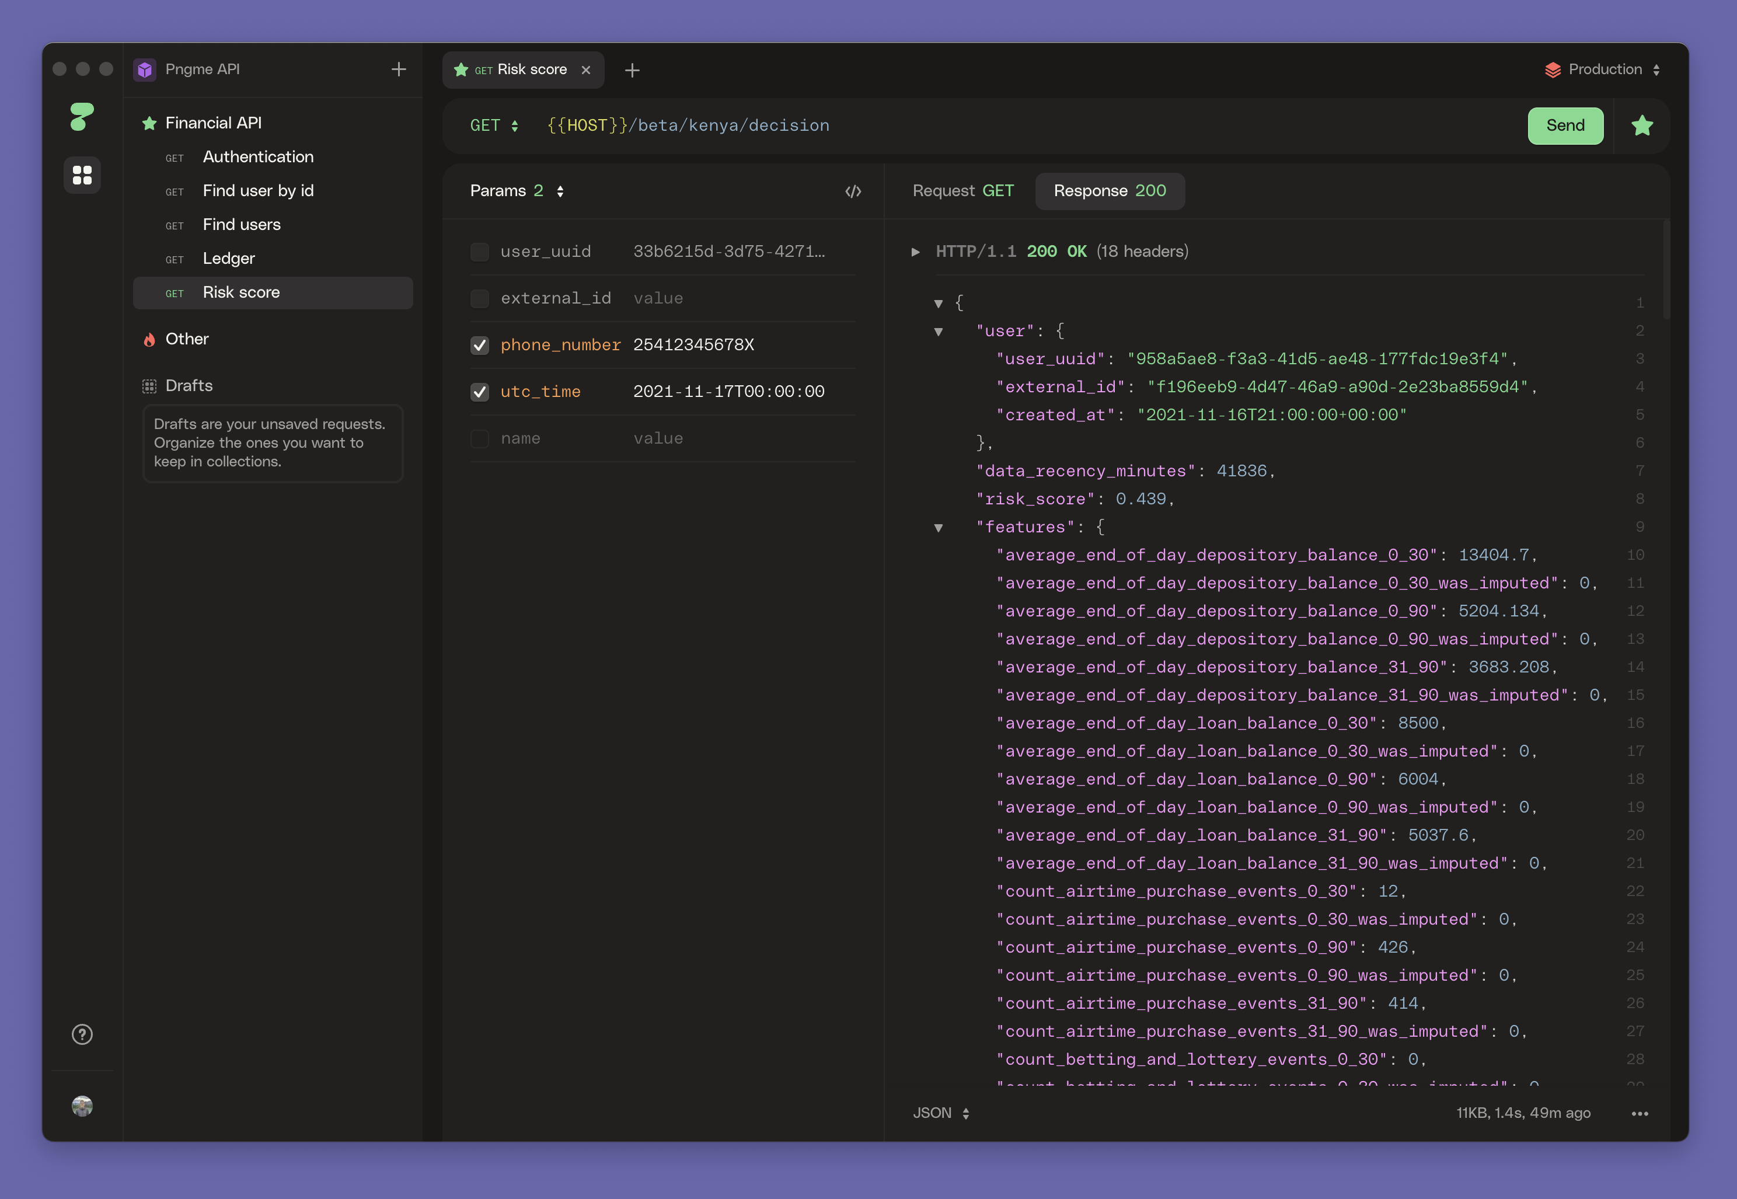The height and width of the screenshot is (1199, 1737).
Task: Open a new request tab with the plus
Action: click(x=632, y=70)
